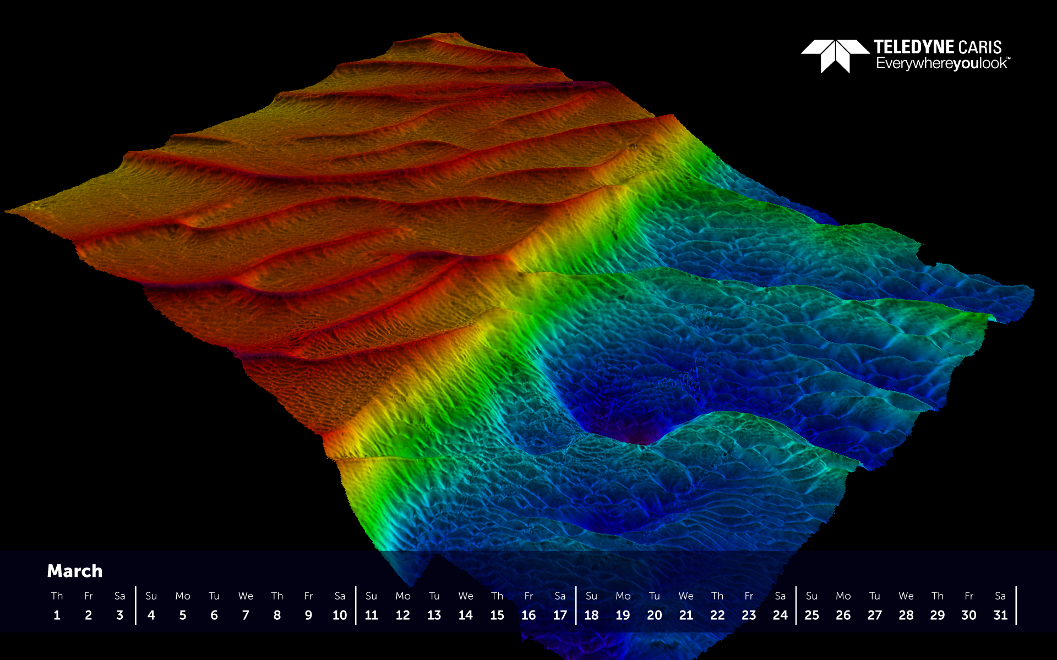This screenshot has width=1057, height=660.
Task: Click the "March" month heading
Action: tap(75, 571)
